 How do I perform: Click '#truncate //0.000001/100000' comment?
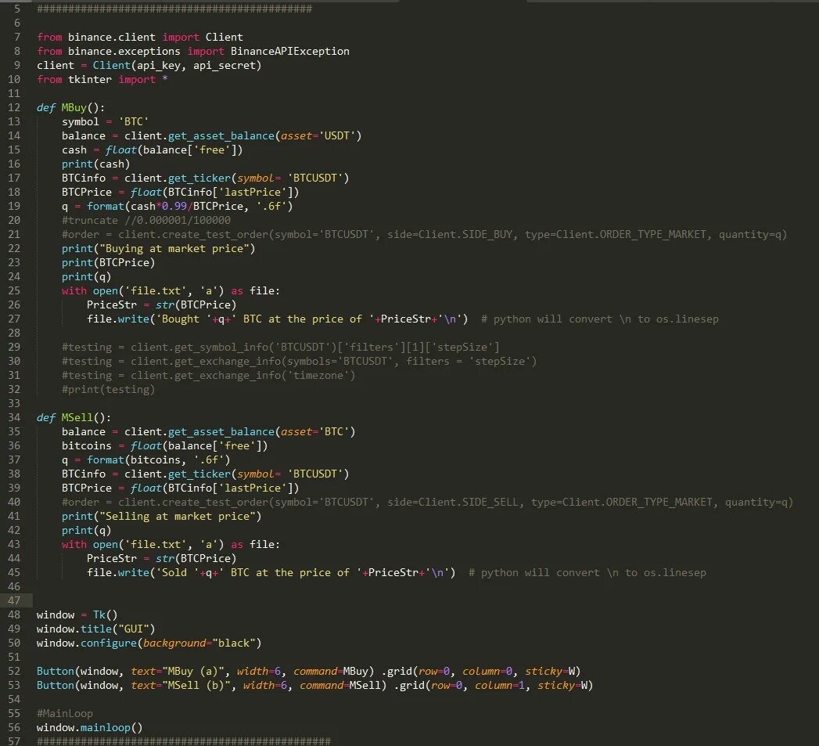point(145,221)
